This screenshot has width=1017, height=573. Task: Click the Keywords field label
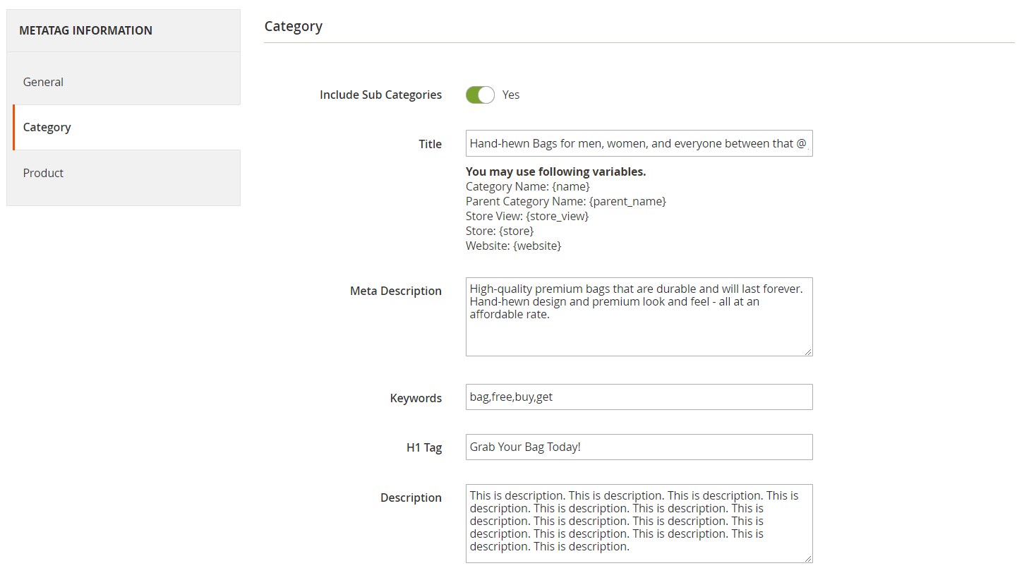pos(416,398)
